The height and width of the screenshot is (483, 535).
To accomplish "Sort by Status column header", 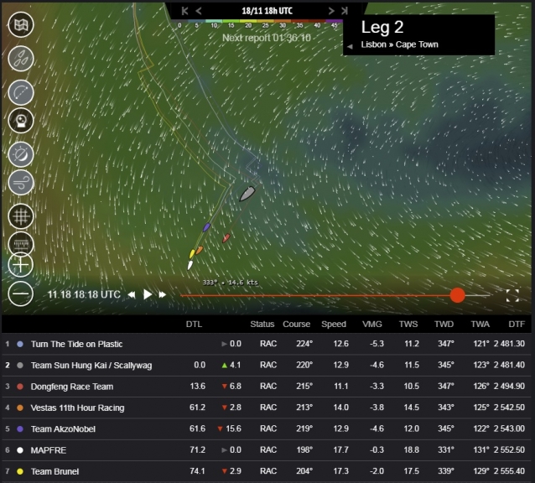I will point(262,324).
